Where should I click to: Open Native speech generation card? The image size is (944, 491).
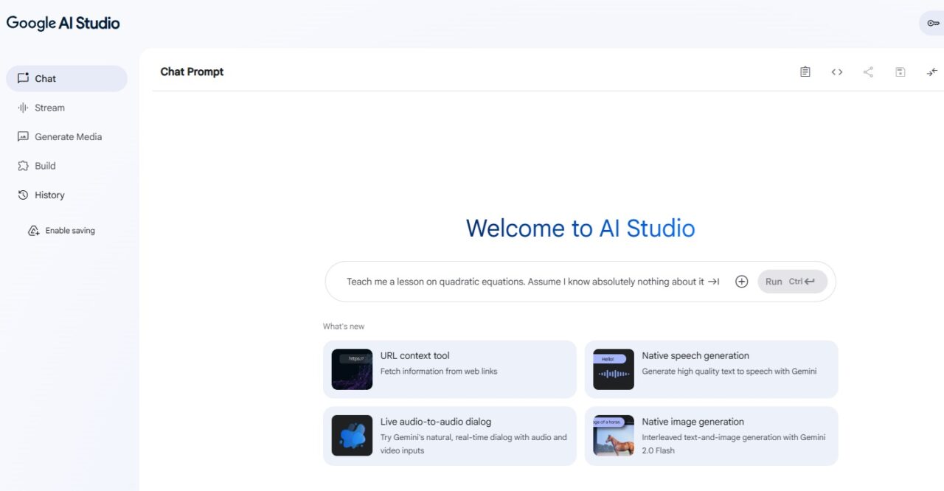712,369
